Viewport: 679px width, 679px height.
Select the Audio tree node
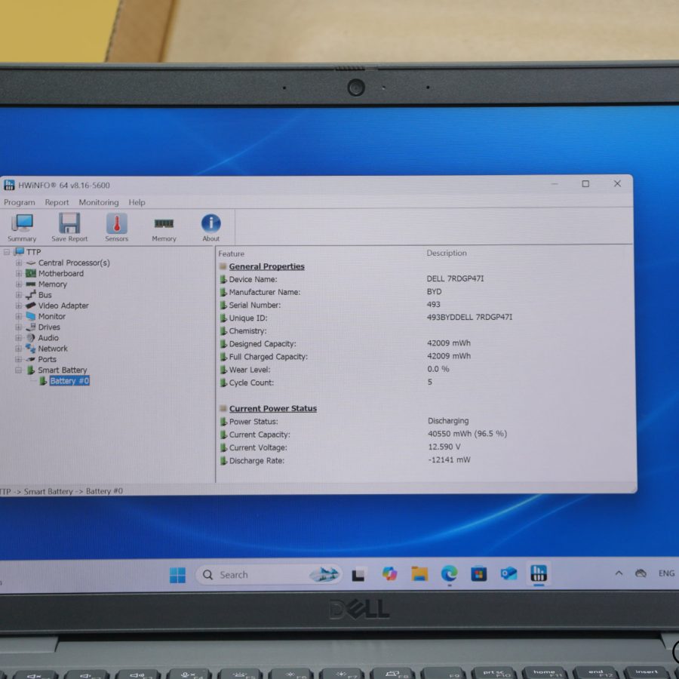click(48, 338)
